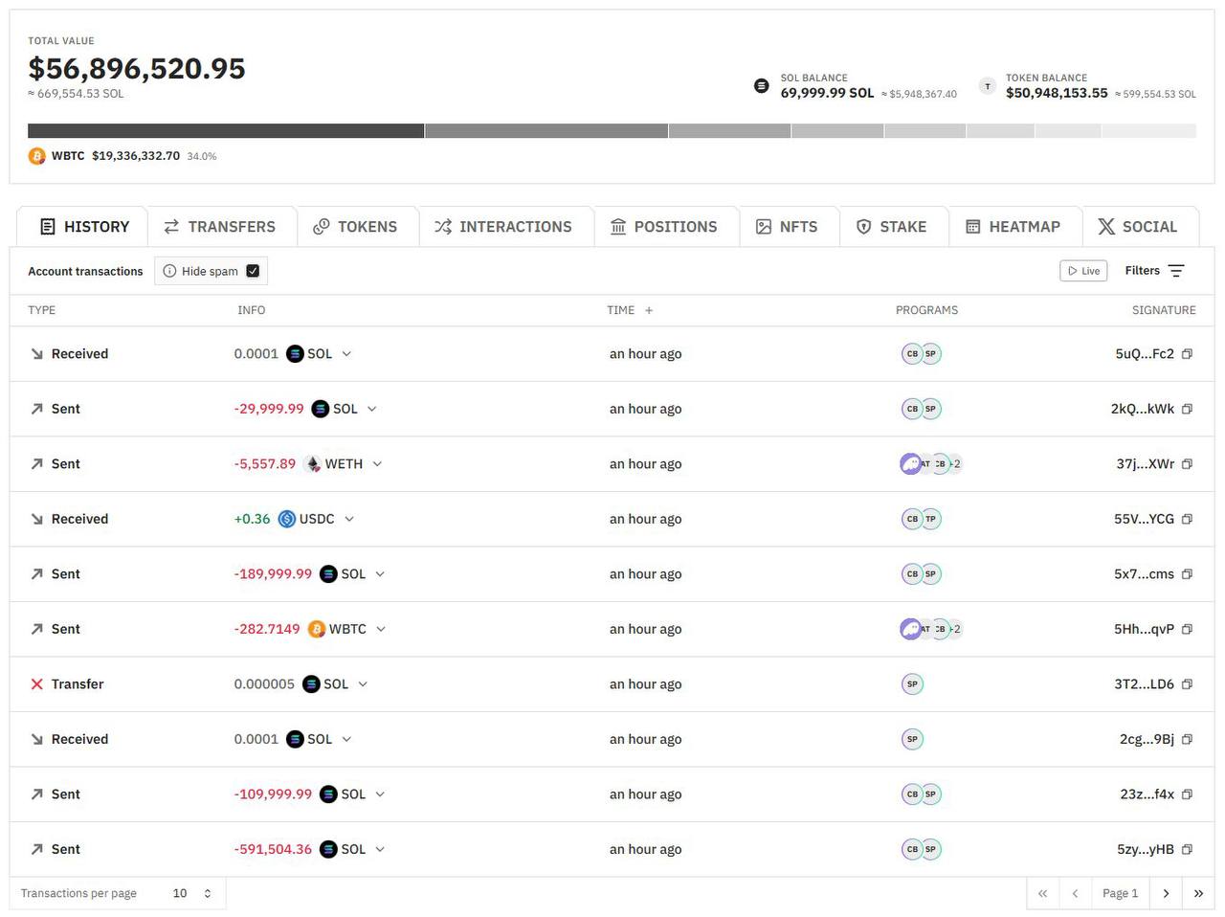Click the dark WBTC segment of allocation bar
This screenshot has height=917, width=1225.
tap(226, 130)
